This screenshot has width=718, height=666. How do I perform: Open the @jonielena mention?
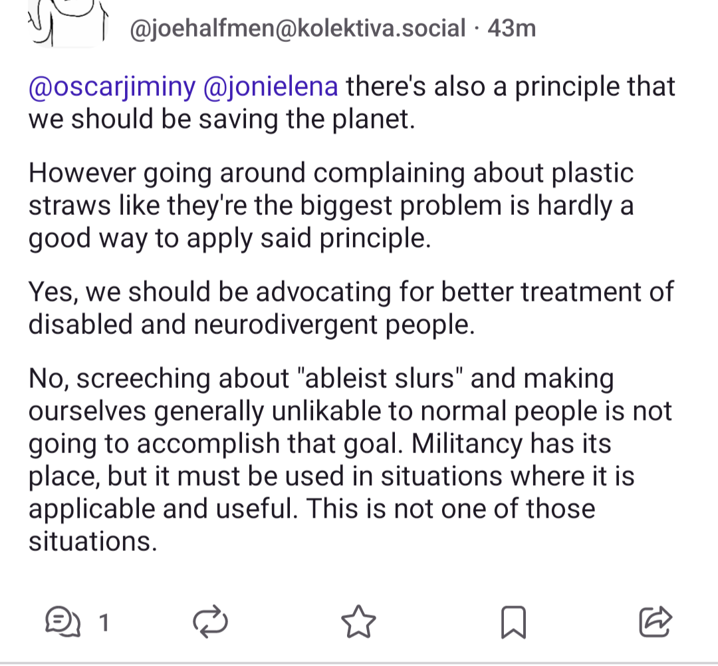(x=270, y=87)
